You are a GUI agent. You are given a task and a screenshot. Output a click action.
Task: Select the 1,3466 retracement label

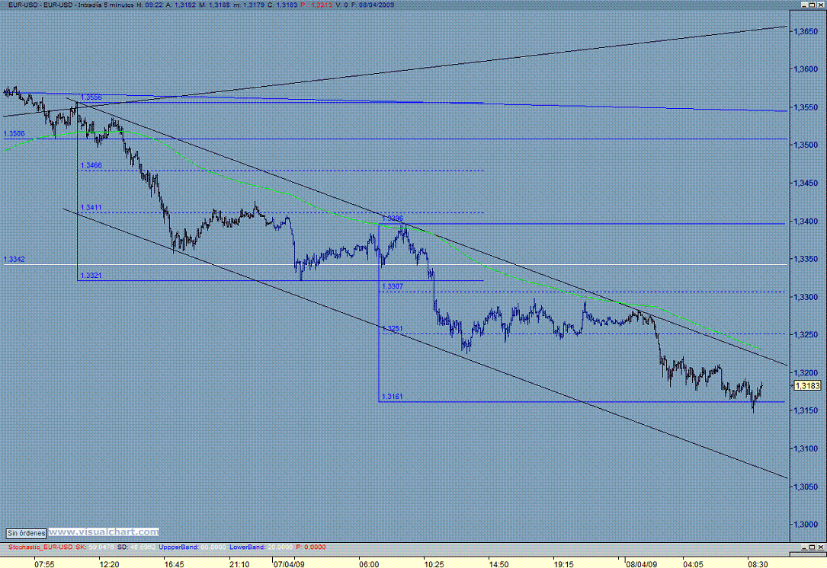click(91, 165)
